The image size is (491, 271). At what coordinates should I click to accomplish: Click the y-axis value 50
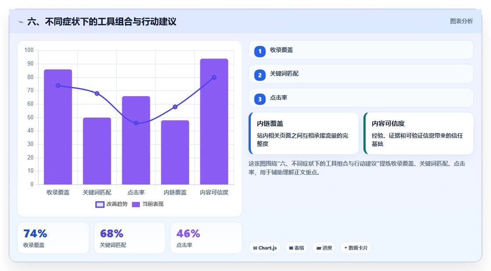30,118
